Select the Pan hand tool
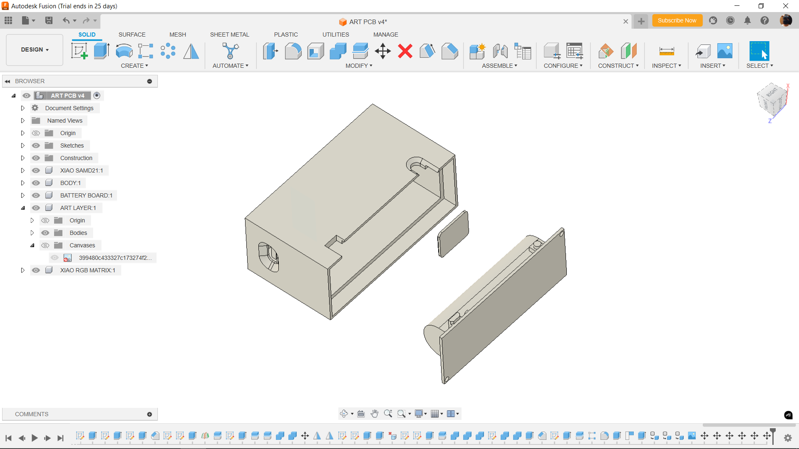 375,414
